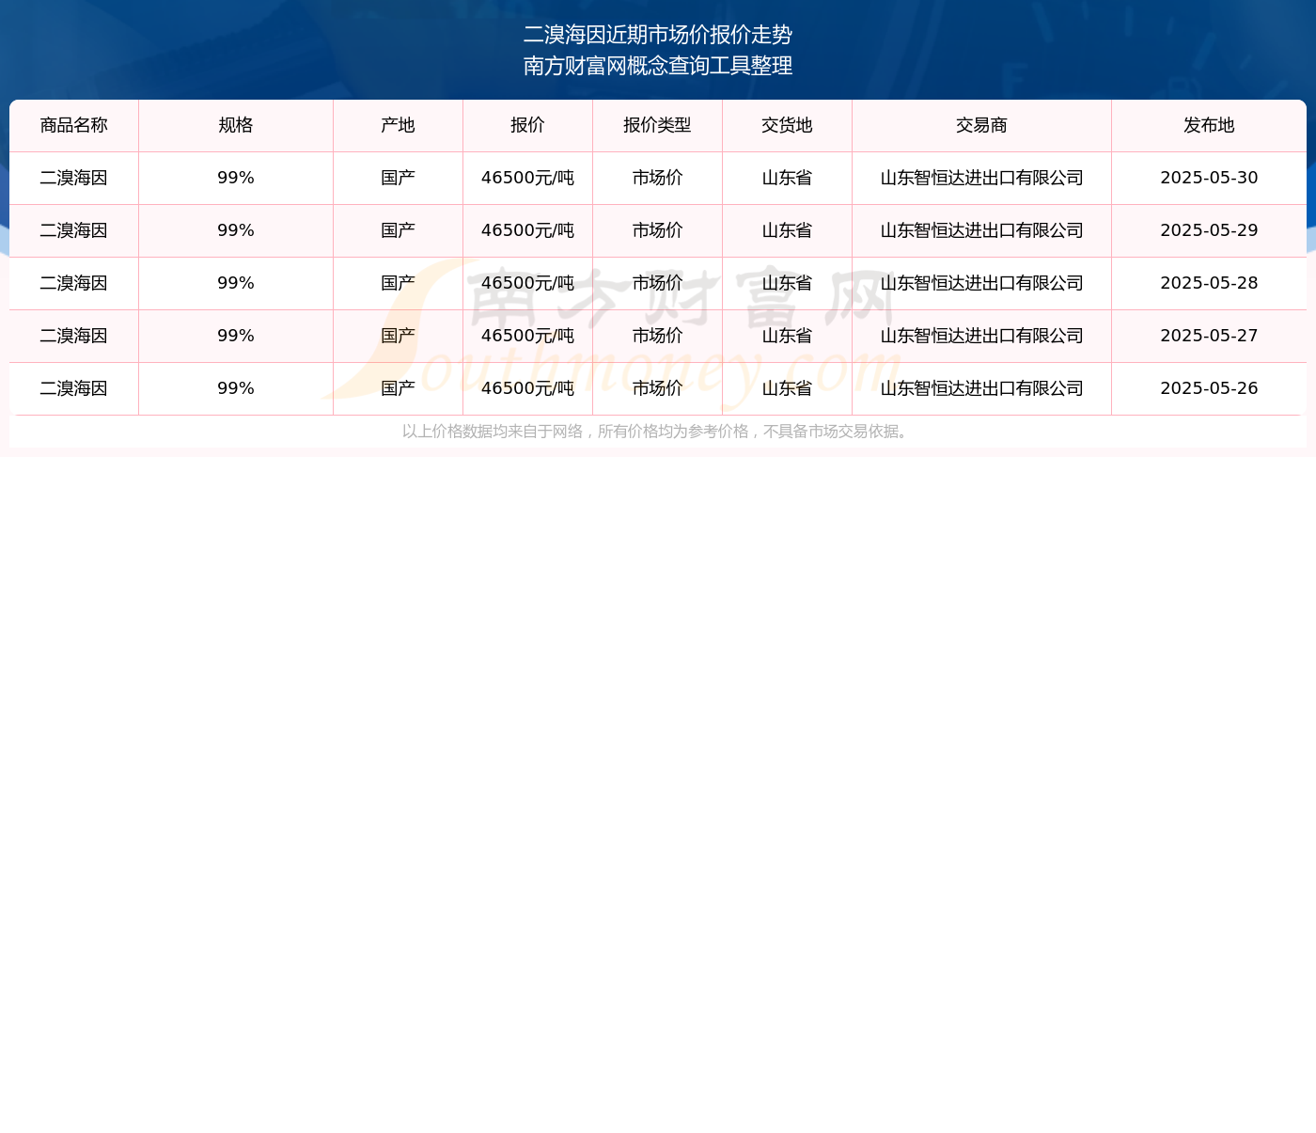
Task: Click 46500元/吨 in the 2025-05-29 row
Action: pos(527,230)
